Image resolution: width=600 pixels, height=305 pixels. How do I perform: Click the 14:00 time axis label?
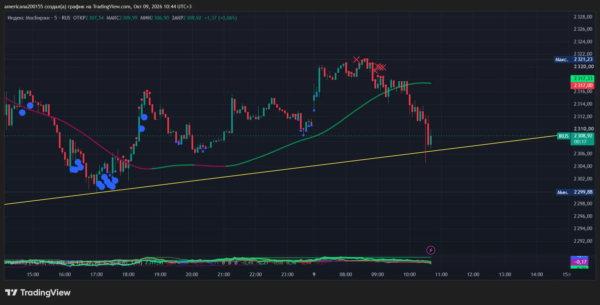click(x=537, y=275)
